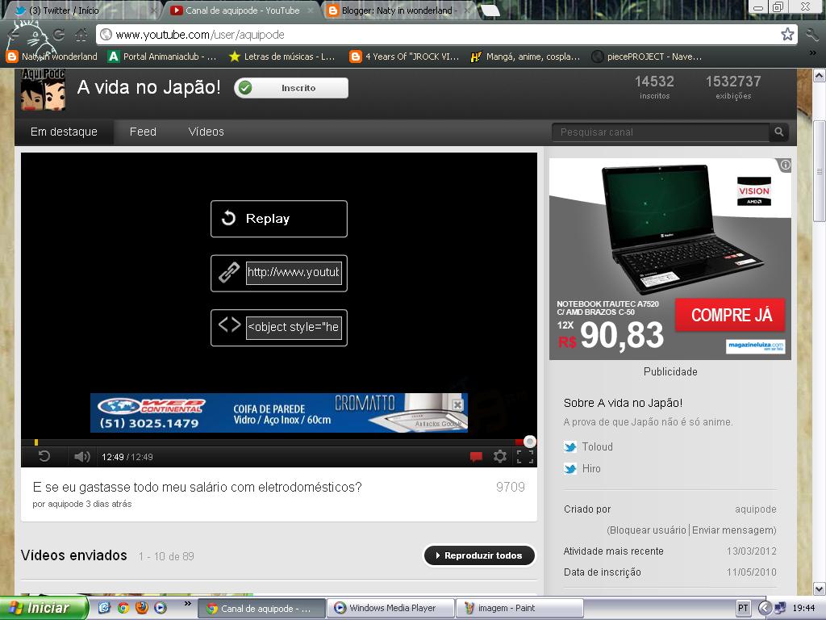826x620 pixels.
Task: Open the Chrome wrench menu
Action: point(811,35)
